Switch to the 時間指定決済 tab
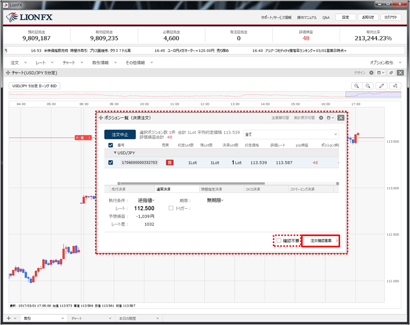Image resolution: width=410 pixels, height=325 pixels. [x=222, y=189]
